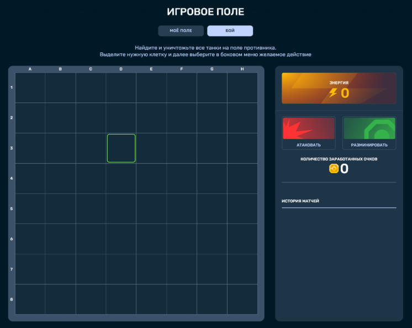Select grid cell C6

tap(91, 239)
